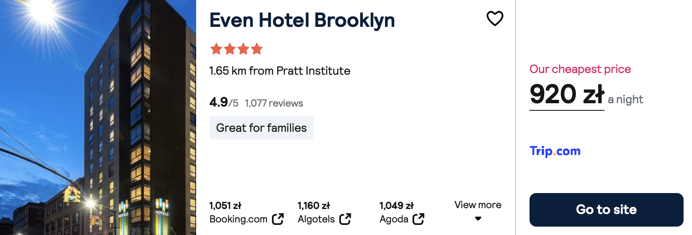The width and height of the screenshot is (692, 235).
Task: Click the distance from Pratt Institute text
Action: point(279,71)
